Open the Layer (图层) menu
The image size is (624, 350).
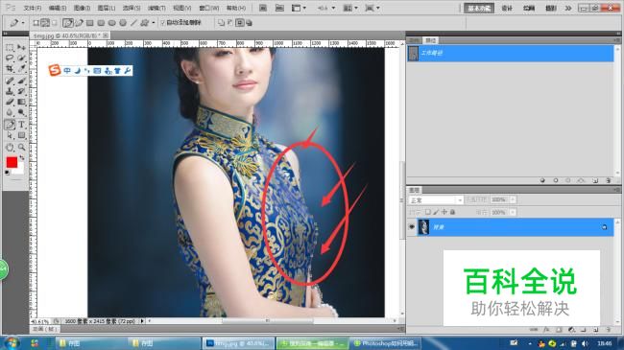107,8
